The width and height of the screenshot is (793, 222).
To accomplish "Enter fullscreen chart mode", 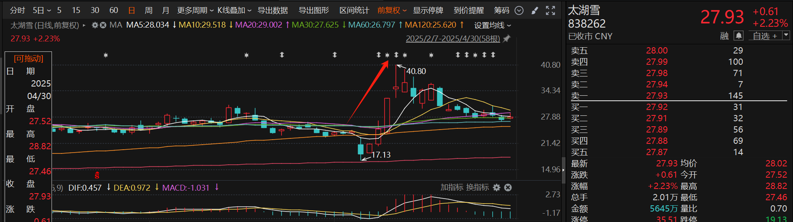I will pyautogui.click(x=550, y=10).
